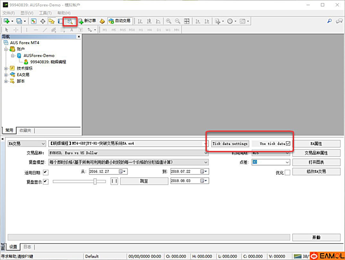Screen dimensions: 345x260
Task: Switch chart to bar chart
Action: pyautogui.click(x=140, y=21)
